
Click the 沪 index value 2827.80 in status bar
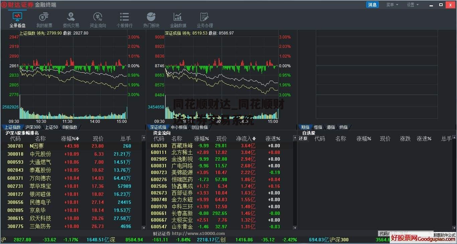click(22, 240)
